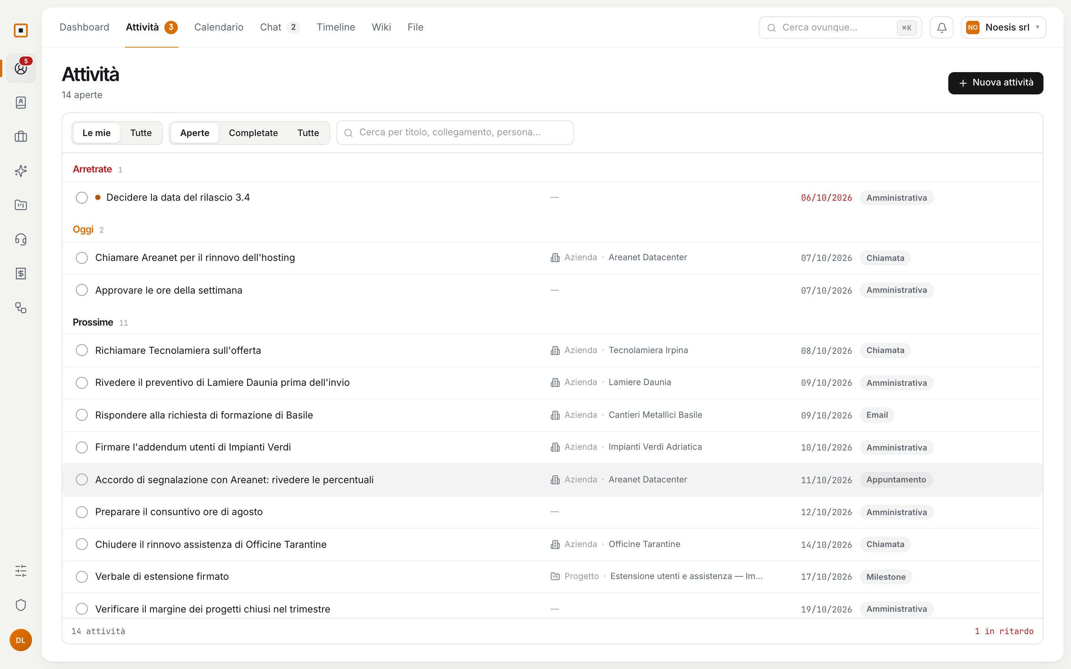Open the projects folder sidebar icon
Screen dimensions: 1071x669
(x=21, y=205)
